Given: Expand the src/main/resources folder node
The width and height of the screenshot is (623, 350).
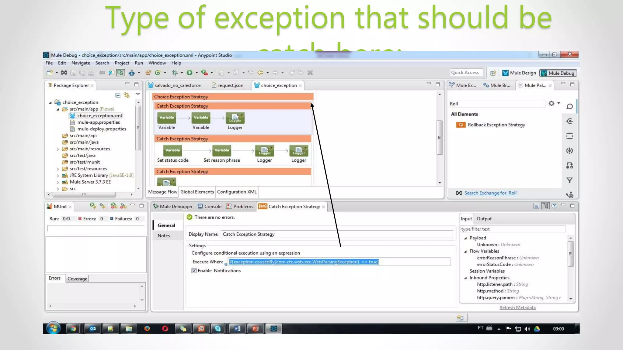Looking at the screenshot, I should click(x=58, y=149).
